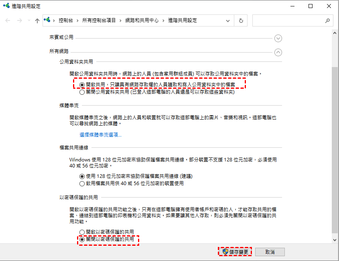Go to 網路和共用中心 in breadcrumb
This screenshot has height=261, width=339.
point(142,20)
